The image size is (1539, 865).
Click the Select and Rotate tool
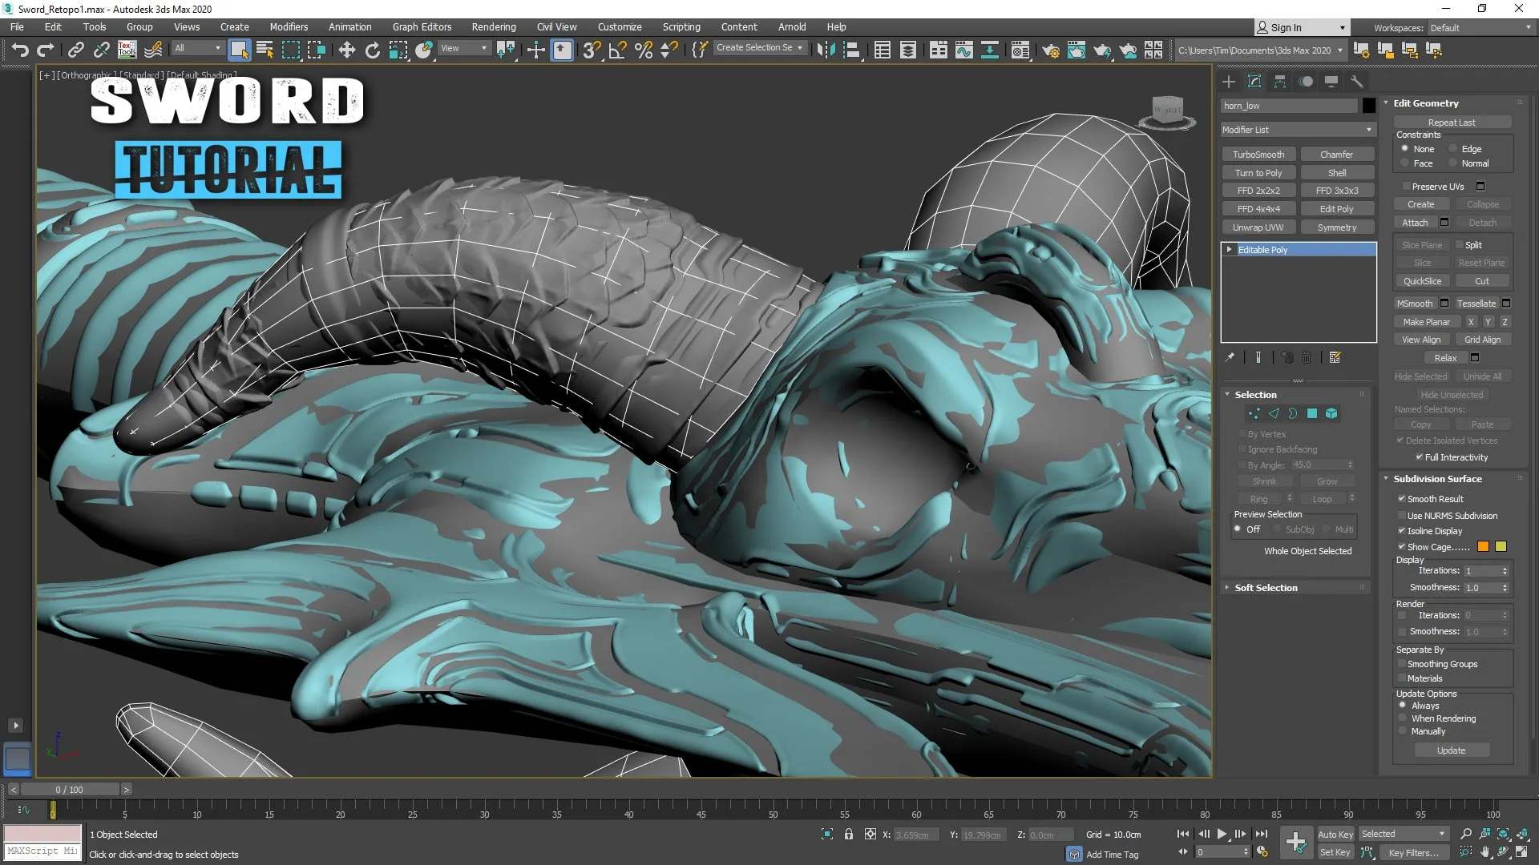tap(373, 50)
